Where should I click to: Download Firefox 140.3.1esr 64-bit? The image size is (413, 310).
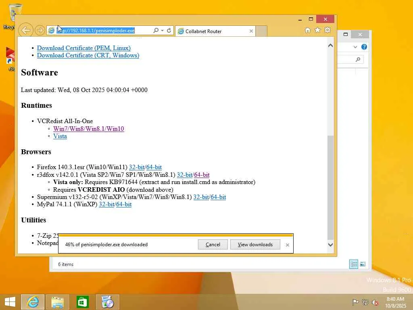154,167
